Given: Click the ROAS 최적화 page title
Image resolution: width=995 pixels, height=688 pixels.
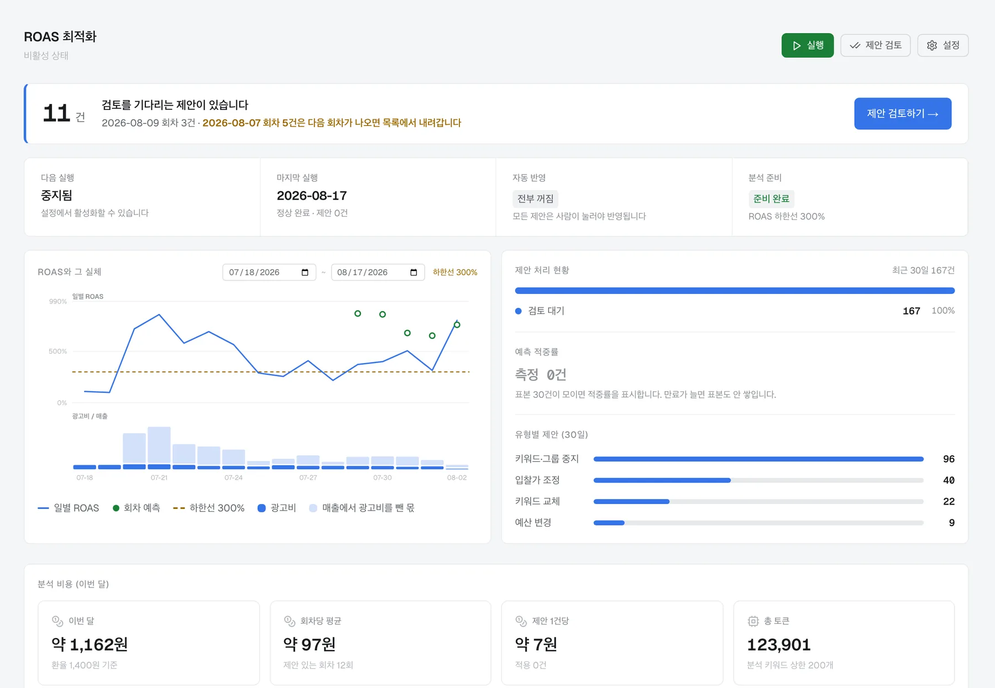Looking at the screenshot, I should (x=60, y=36).
